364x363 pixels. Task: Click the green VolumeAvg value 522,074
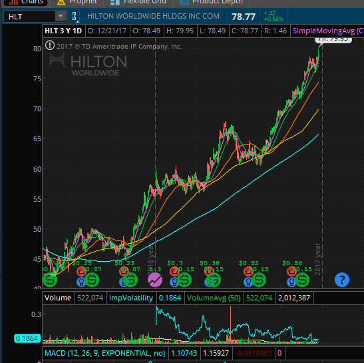(x=259, y=298)
